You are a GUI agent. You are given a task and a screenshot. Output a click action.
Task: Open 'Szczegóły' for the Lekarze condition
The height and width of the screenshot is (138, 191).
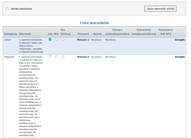(x=180, y=40)
